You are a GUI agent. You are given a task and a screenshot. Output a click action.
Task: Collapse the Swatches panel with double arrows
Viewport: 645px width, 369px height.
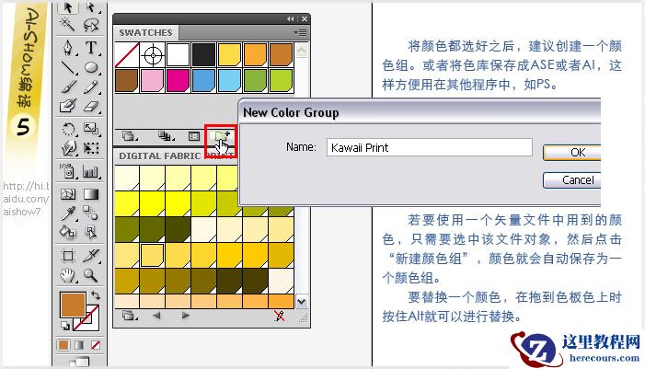tap(291, 19)
